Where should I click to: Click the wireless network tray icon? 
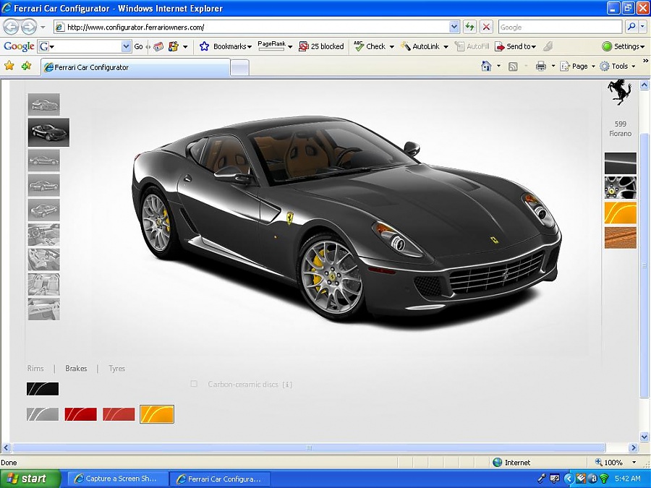604,479
